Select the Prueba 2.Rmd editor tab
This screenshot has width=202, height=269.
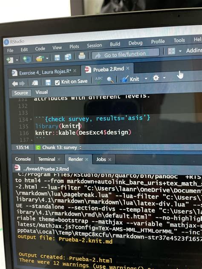108,69
